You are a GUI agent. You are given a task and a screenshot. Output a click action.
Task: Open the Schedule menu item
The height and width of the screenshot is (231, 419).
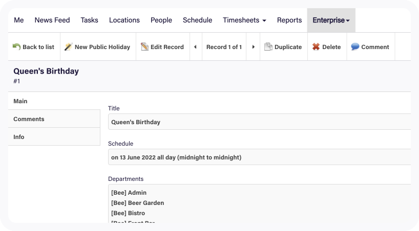tap(197, 20)
